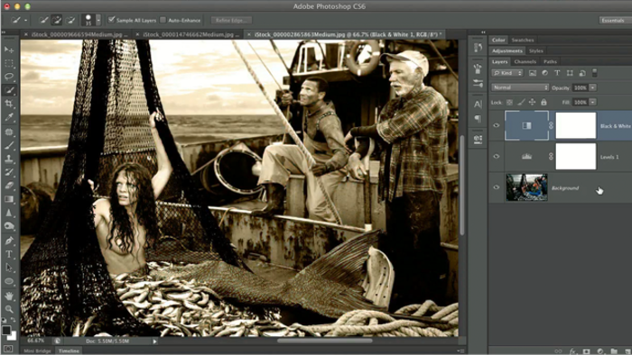
Task: Select the Ellipse shape tool
Action: pos(9,281)
